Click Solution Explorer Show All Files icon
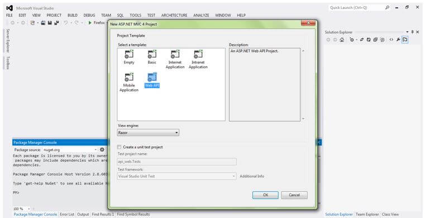The width and height of the screenshot is (430, 218). [383, 40]
